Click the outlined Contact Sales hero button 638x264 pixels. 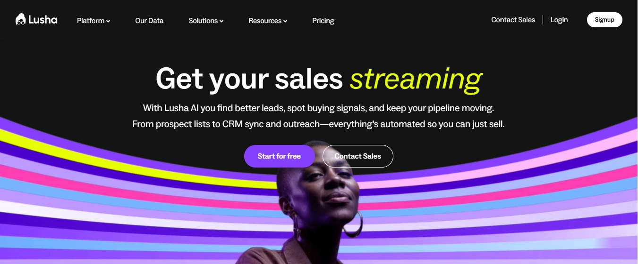point(357,156)
